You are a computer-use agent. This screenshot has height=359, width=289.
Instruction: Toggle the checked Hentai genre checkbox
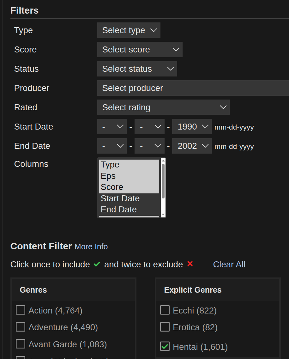tap(165, 346)
